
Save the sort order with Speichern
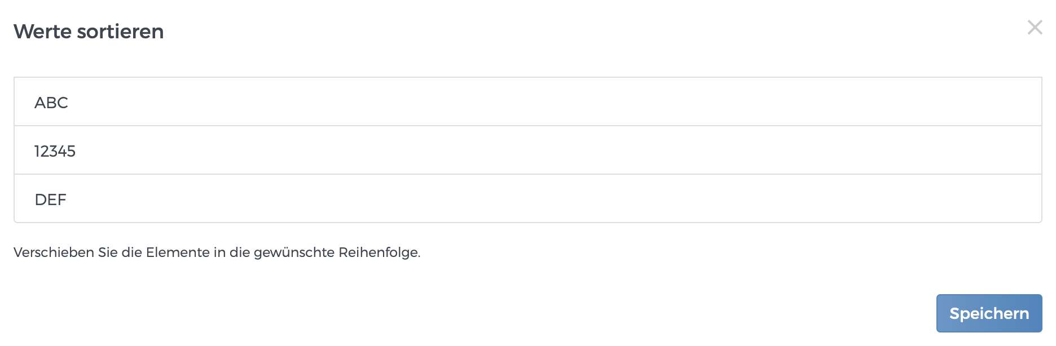(x=989, y=313)
